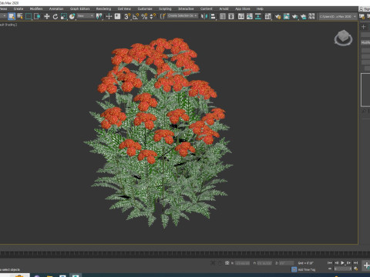Click the Align tool icon

click(x=213, y=16)
